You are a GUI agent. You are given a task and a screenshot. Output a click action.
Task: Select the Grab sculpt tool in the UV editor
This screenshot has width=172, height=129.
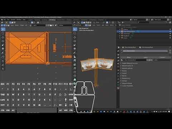[3, 61]
